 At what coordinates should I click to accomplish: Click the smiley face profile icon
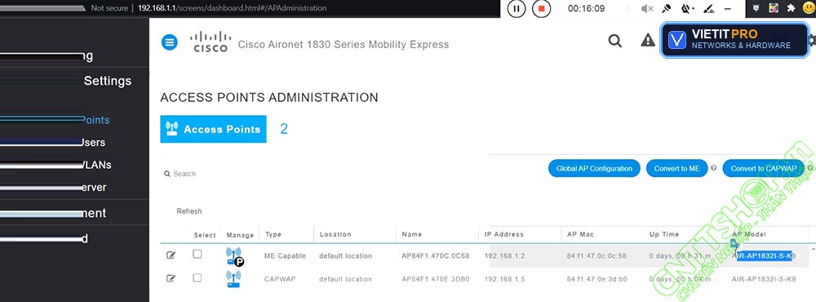(808, 8)
